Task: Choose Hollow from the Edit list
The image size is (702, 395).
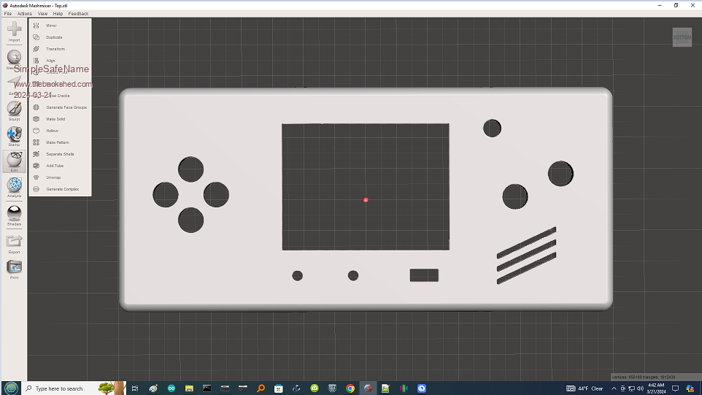Action: [52, 131]
